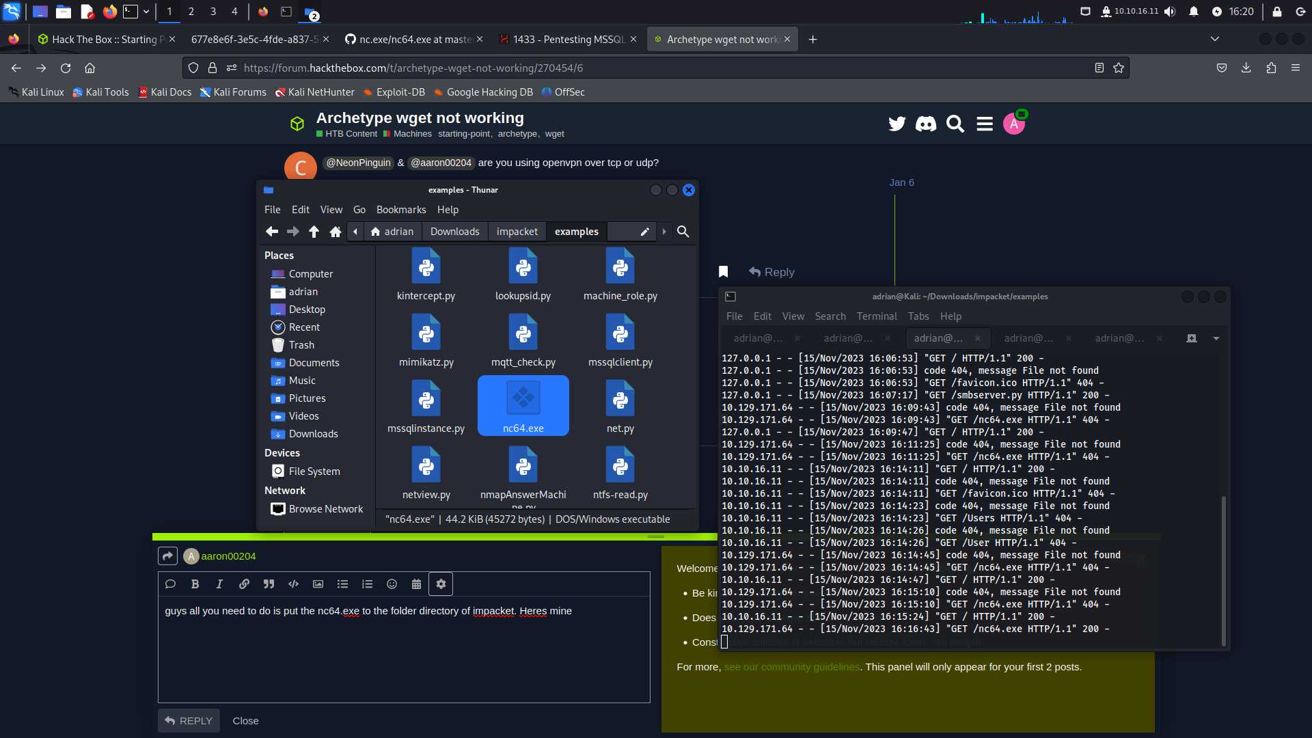Insert preformatted code in reply editor
The height and width of the screenshot is (738, 1312).
(293, 584)
